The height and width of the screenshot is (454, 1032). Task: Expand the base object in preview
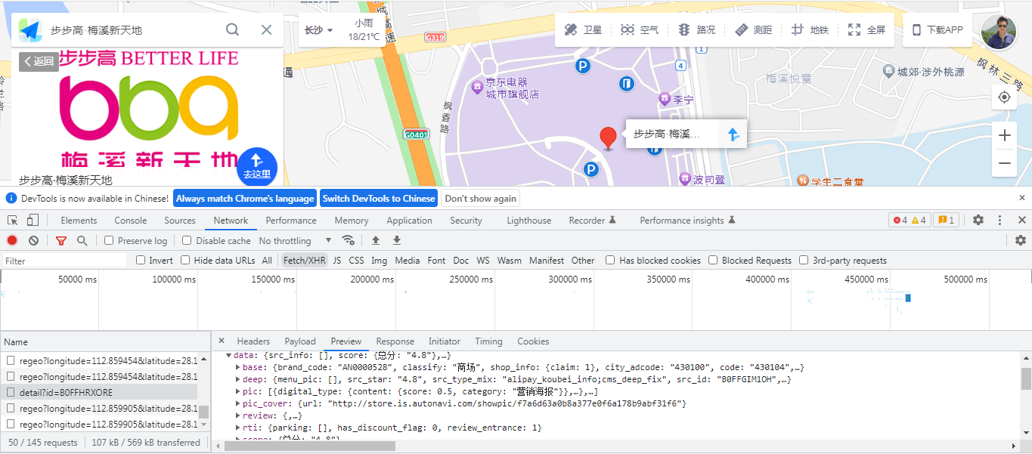tap(239, 367)
